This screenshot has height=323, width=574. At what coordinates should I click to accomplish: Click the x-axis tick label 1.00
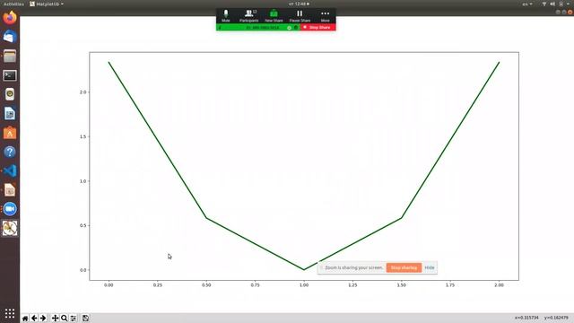[304, 285]
